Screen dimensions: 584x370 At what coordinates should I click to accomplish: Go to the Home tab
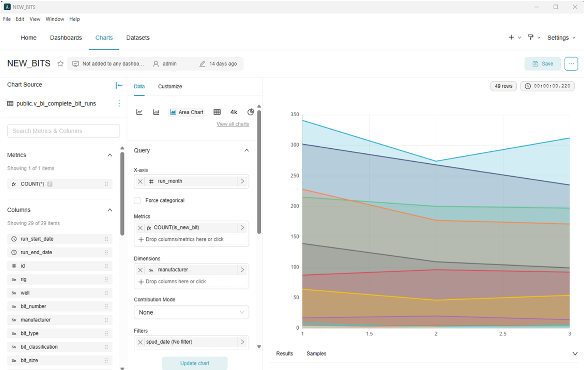(x=28, y=38)
